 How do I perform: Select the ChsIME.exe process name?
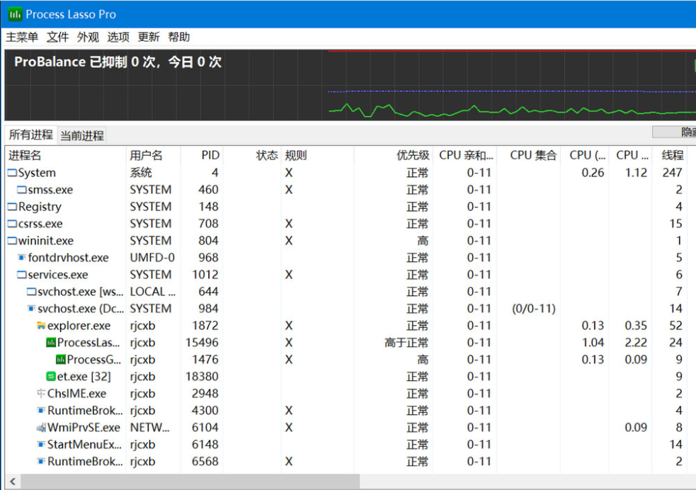[x=76, y=393]
